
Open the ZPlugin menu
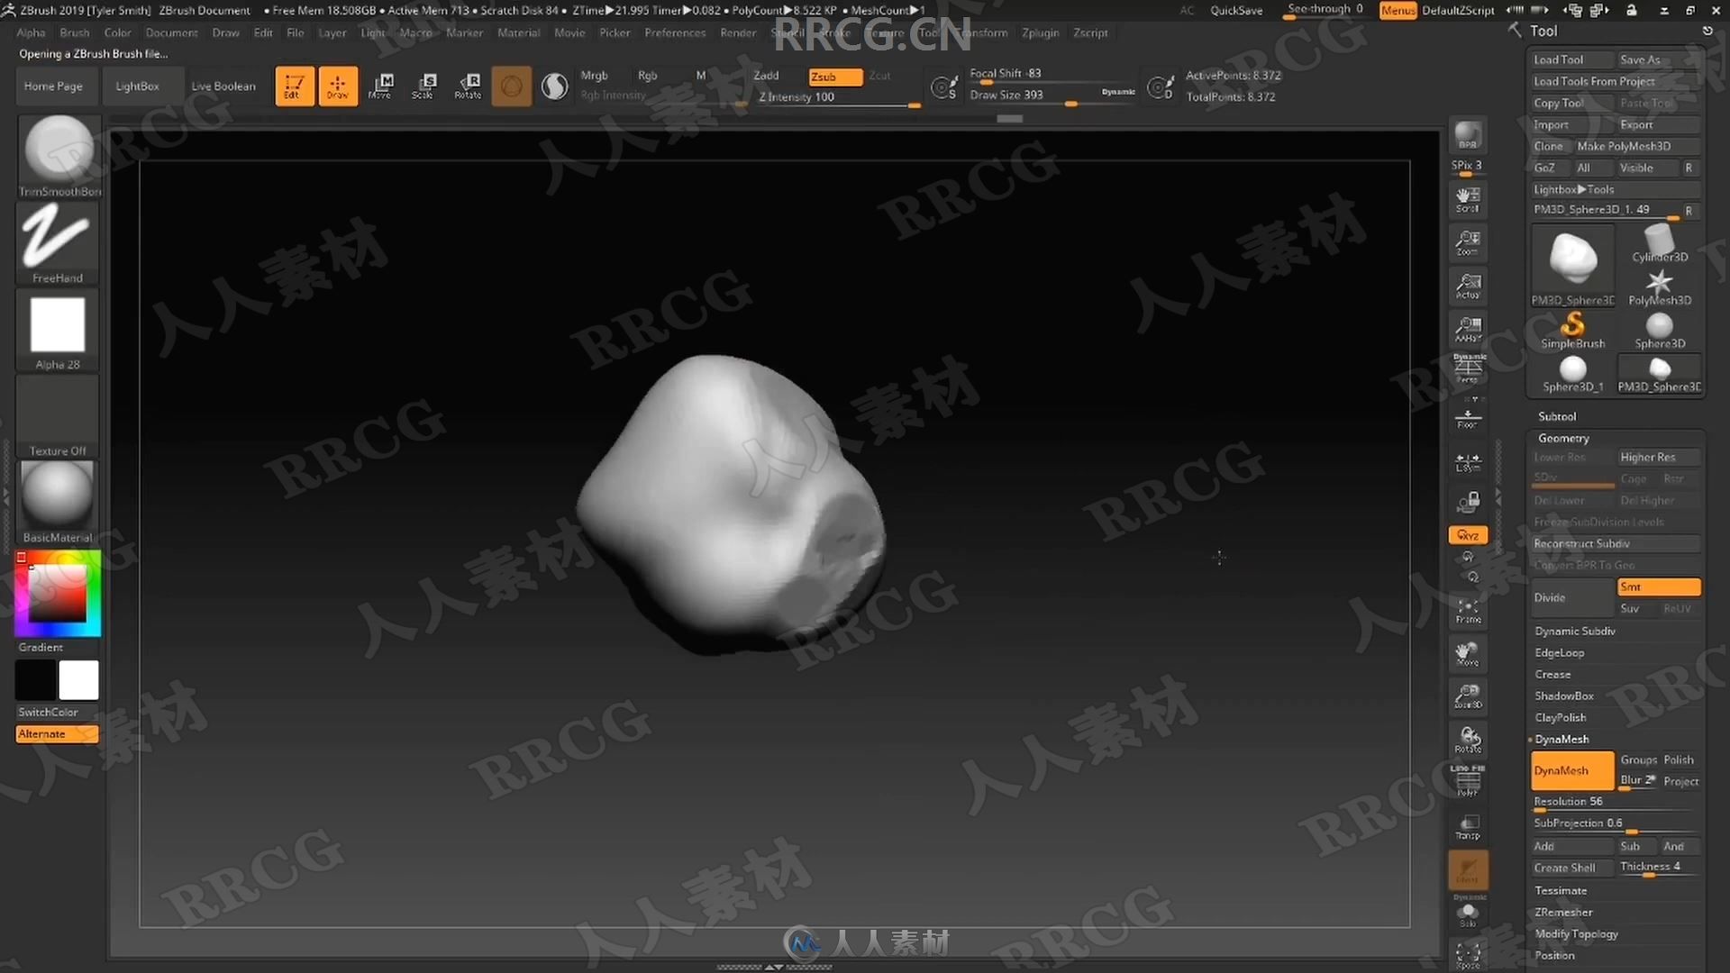pyautogui.click(x=1041, y=32)
